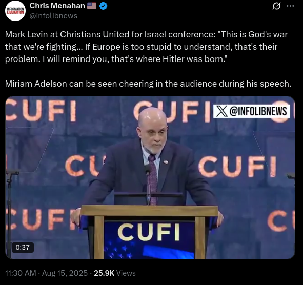
Task: Open the Grok explain-post icon
Action: [x=276, y=6]
